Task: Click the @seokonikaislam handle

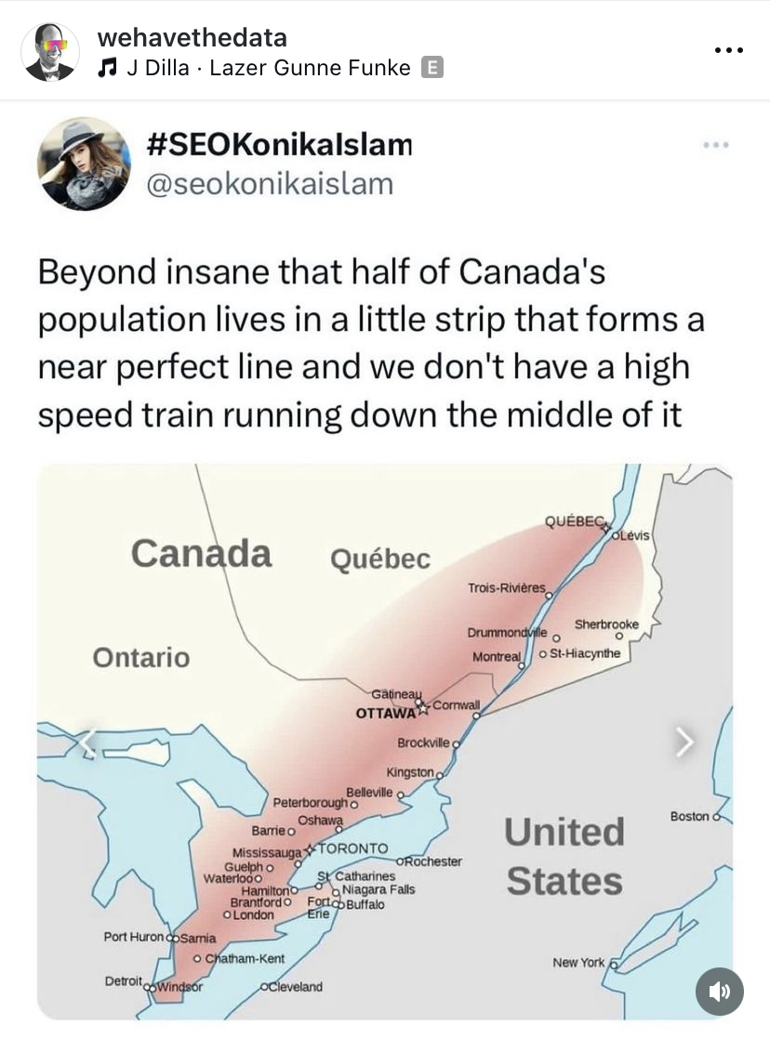Action: coord(270,183)
